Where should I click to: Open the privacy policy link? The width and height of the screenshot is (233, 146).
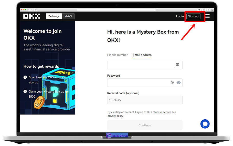click(x=115, y=116)
